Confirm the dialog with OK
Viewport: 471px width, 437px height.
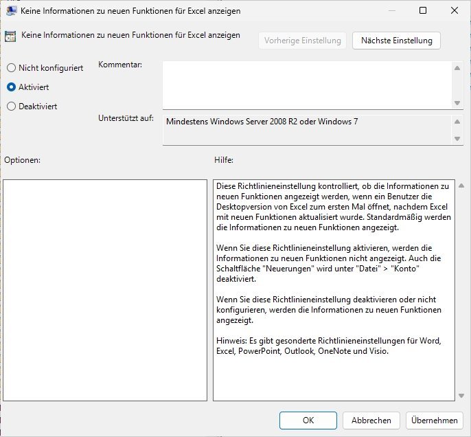tap(308, 421)
